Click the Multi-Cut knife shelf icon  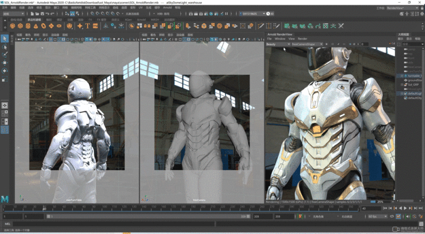[261, 26]
